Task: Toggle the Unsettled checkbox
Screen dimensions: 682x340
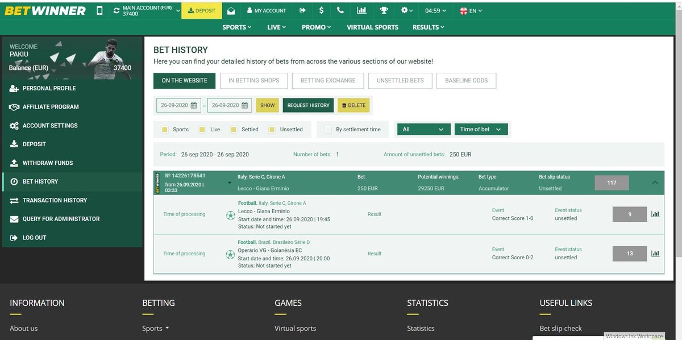Action: coord(272,130)
